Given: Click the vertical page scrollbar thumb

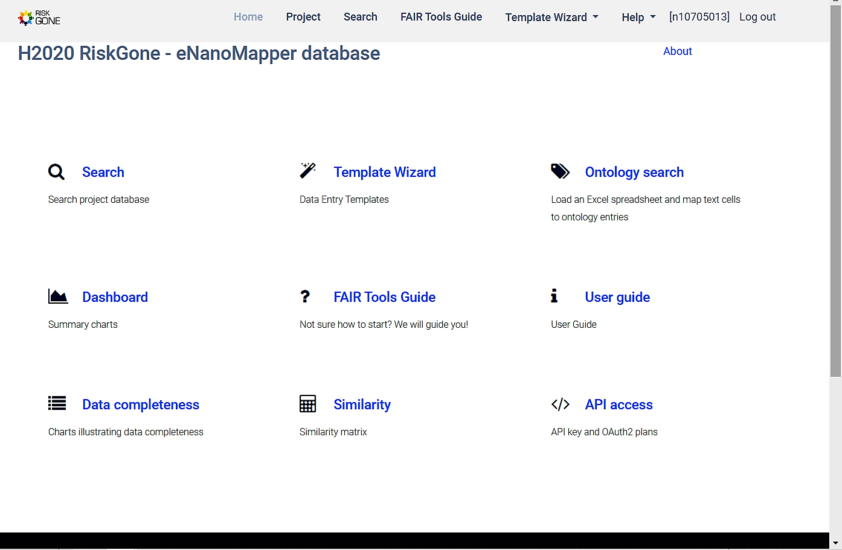Looking at the screenshot, I should click(835, 193).
